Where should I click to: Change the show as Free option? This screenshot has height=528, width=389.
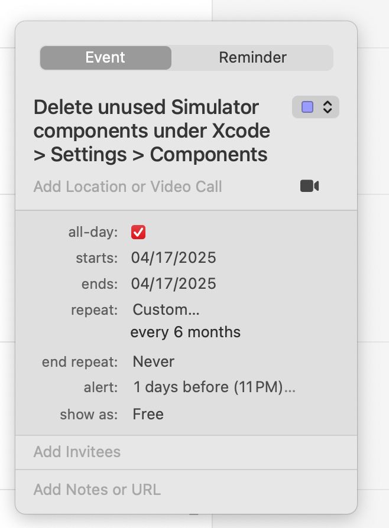click(x=148, y=414)
